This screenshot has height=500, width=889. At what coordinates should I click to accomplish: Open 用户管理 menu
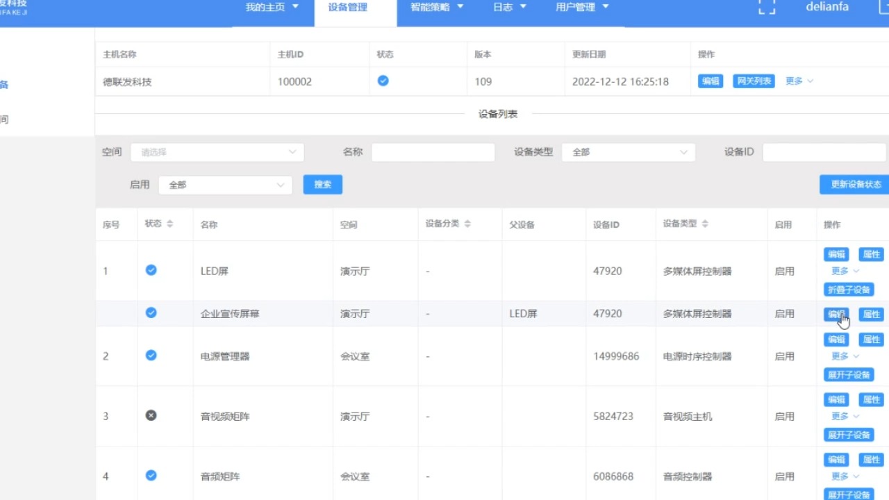coord(583,8)
